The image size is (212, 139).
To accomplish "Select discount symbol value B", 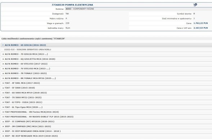I will point(194,14).
